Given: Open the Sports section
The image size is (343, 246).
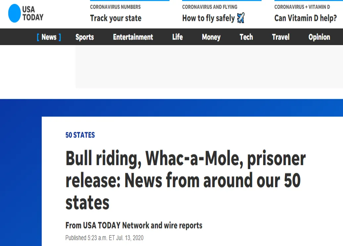Looking at the screenshot, I should [84, 37].
